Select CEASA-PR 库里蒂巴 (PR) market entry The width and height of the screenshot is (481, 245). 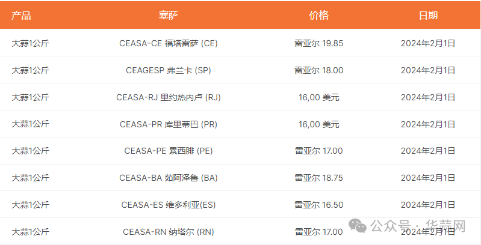(x=169, y=124)
